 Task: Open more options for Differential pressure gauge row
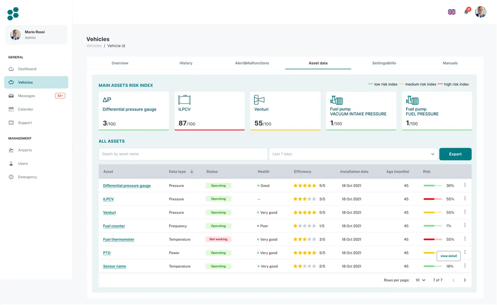[x=465, y=185]
